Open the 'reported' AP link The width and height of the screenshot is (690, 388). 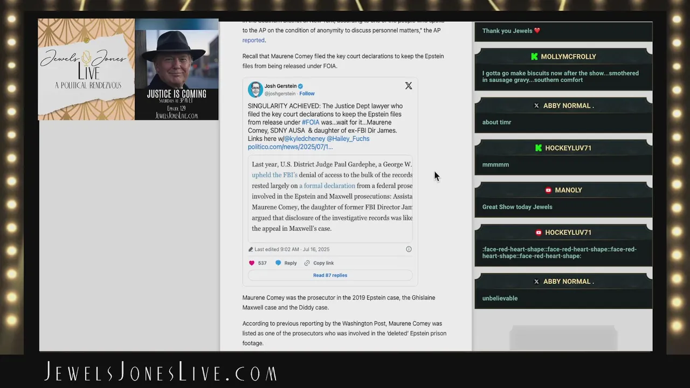[253, 40]
